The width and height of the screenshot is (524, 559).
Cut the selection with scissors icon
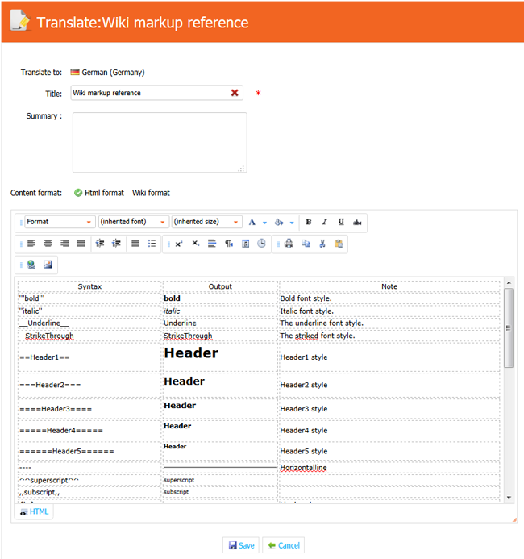322,244
